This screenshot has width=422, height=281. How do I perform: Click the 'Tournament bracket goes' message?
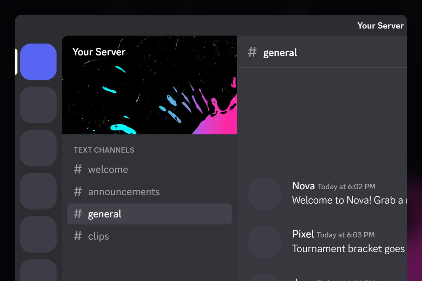(x=349, y=249)
